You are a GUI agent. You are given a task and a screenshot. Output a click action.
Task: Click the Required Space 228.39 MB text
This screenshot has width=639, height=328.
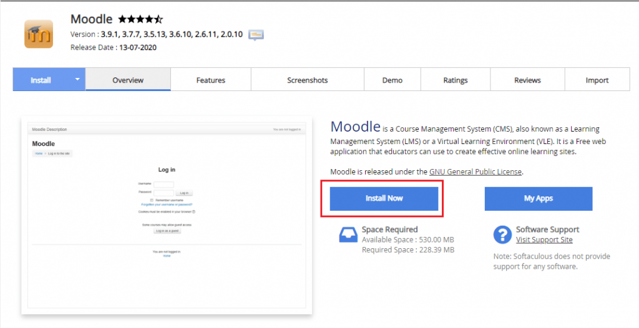pyautogui.click(x=408, y=250)
